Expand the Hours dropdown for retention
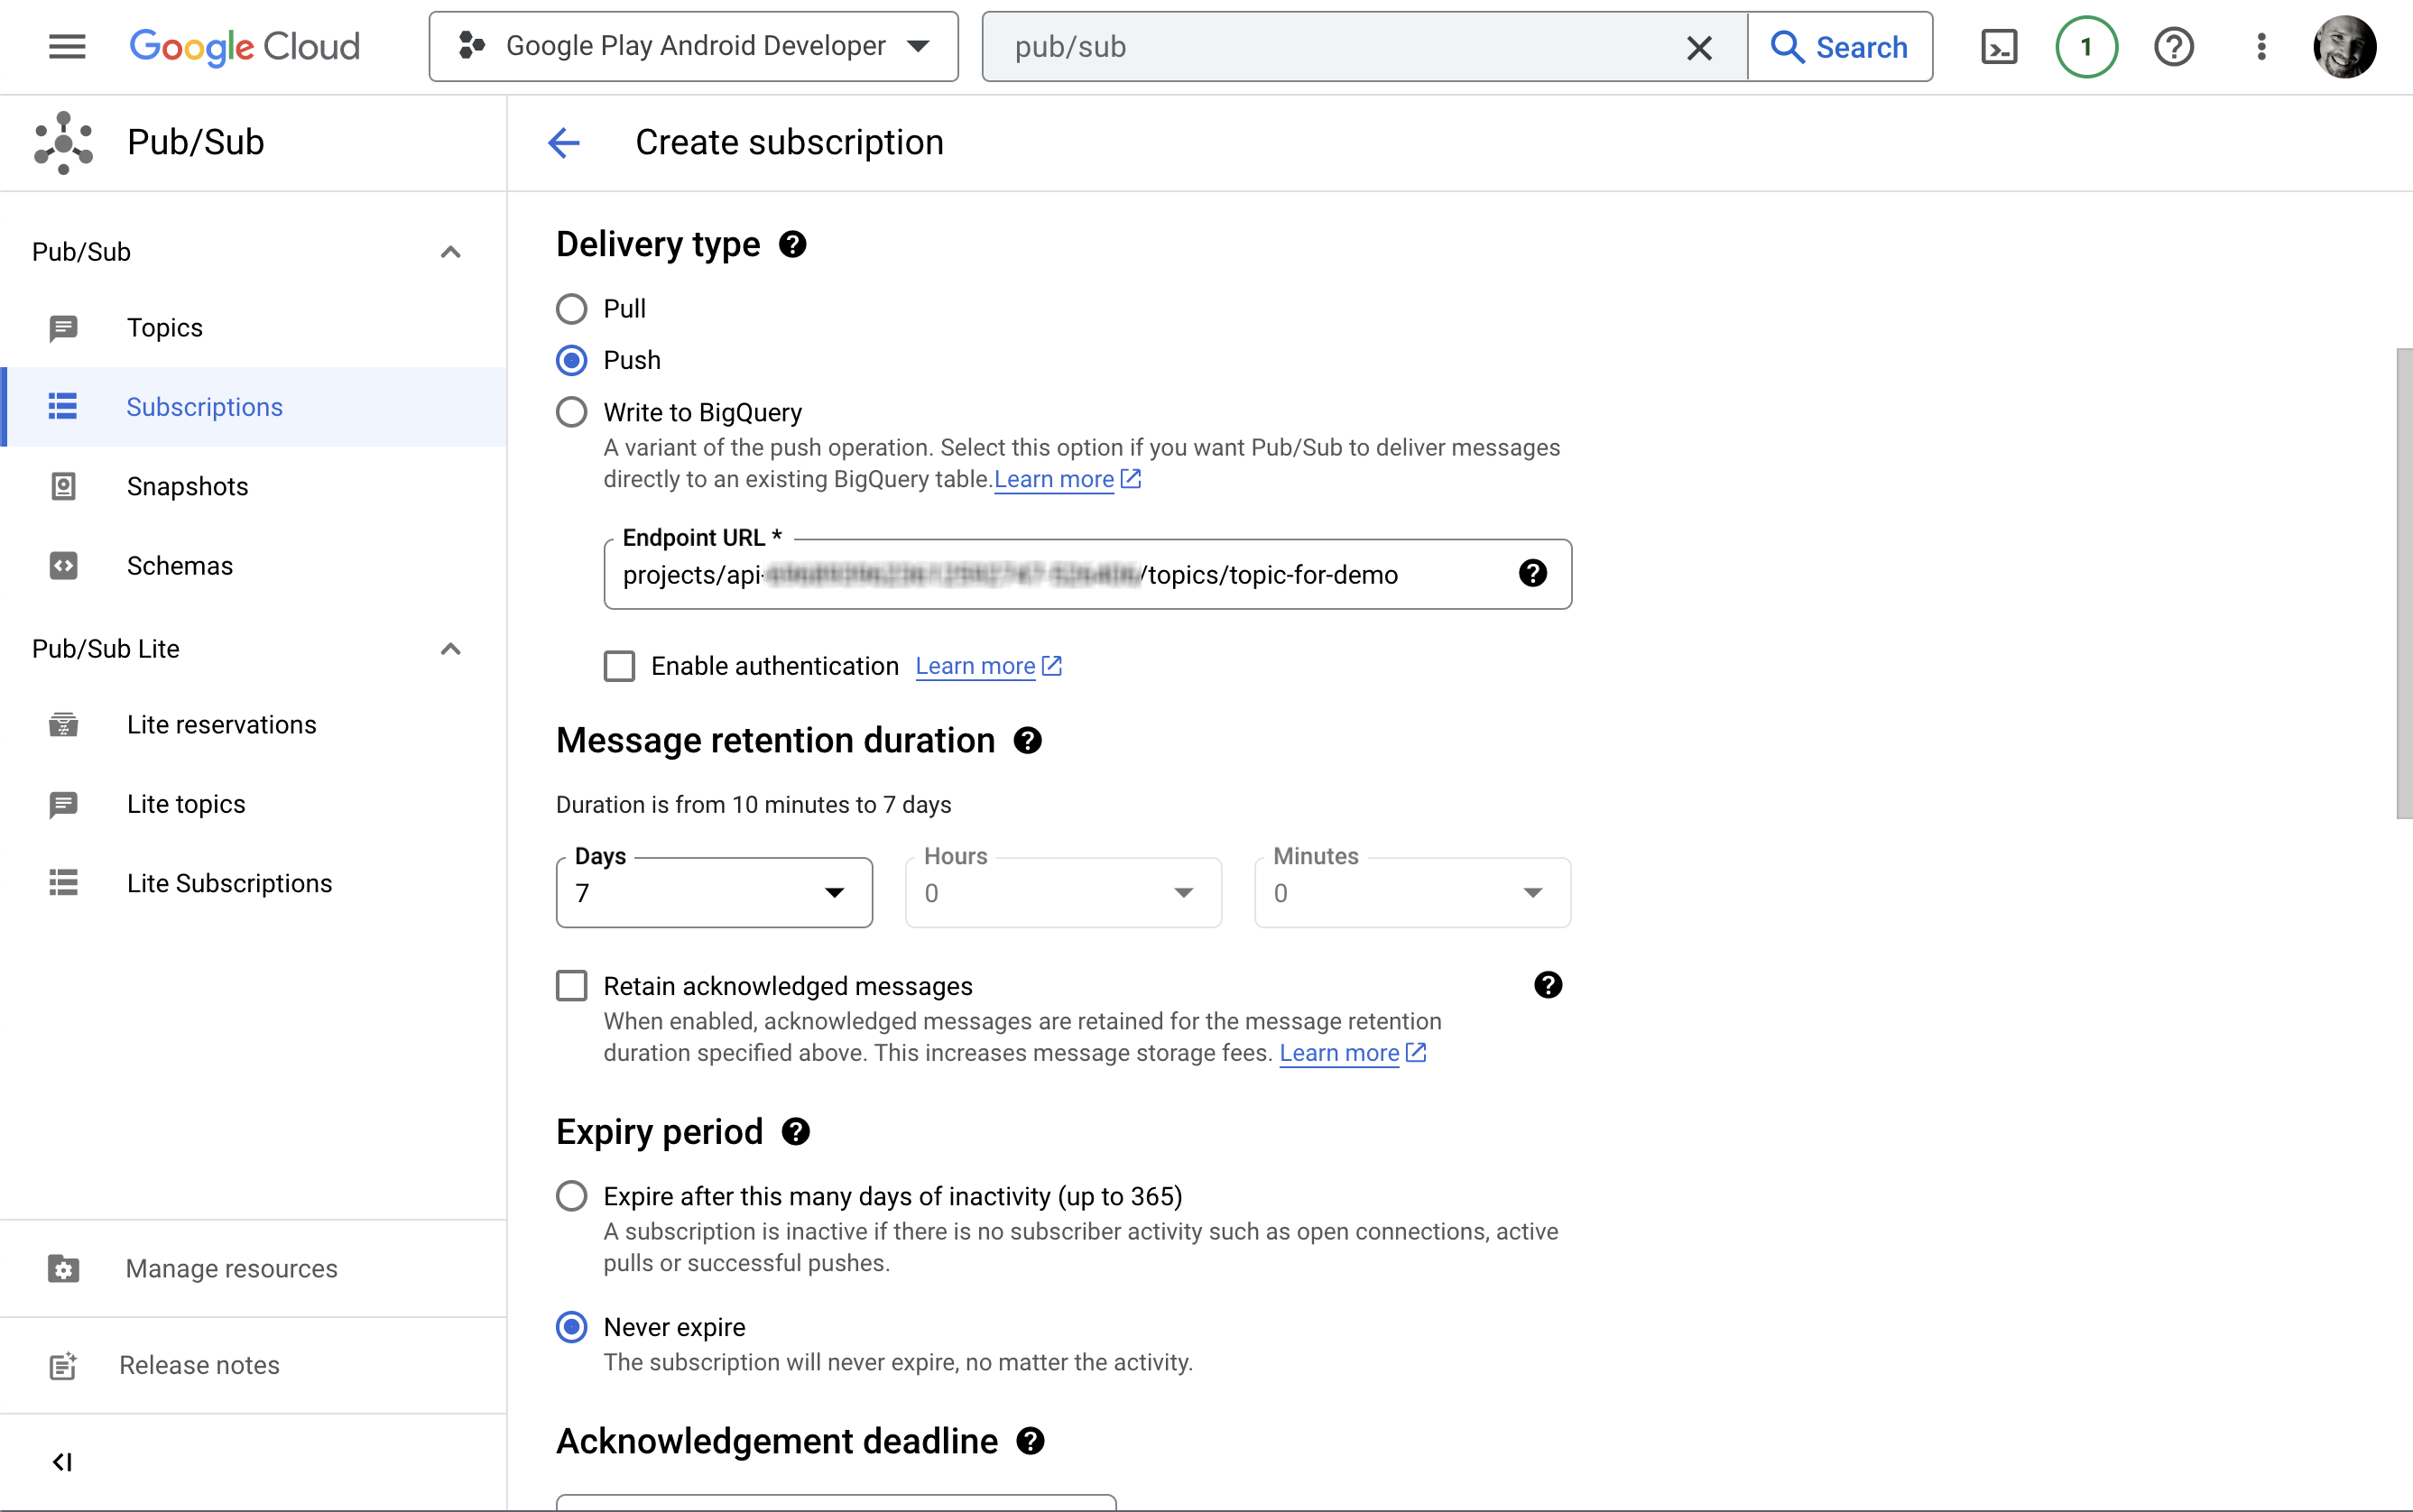The height and width of the screenshot is (1512, 2413). 1183,892
